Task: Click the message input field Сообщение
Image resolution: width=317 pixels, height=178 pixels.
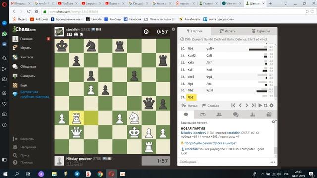Action: pyautogui.click(x=223, y=162)
